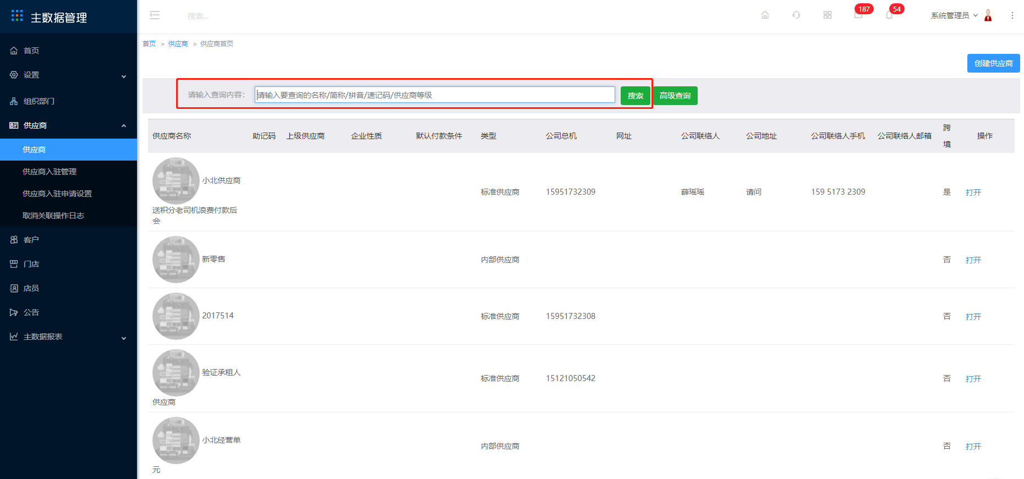The width and height of the screenshot is (1024, 479).
Task: Click the 助记码 column header
Action: coord(264,136)
